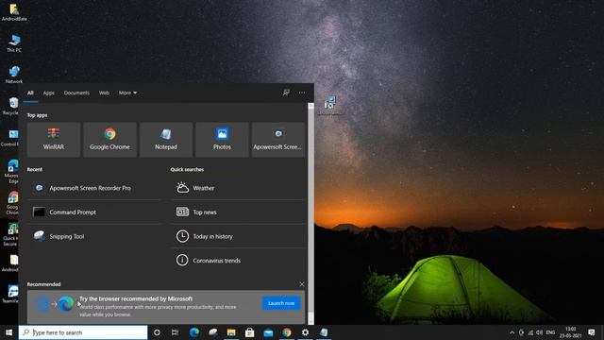Screen dimensions: 604x340
Task: Open volume control in system tray
Action: (x=539, y=332)
